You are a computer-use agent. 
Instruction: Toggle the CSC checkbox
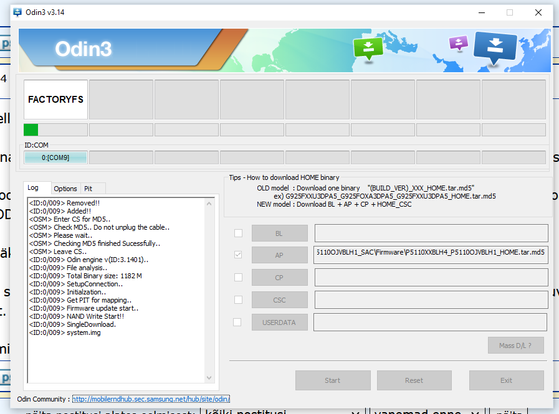[x=238, y=299]
